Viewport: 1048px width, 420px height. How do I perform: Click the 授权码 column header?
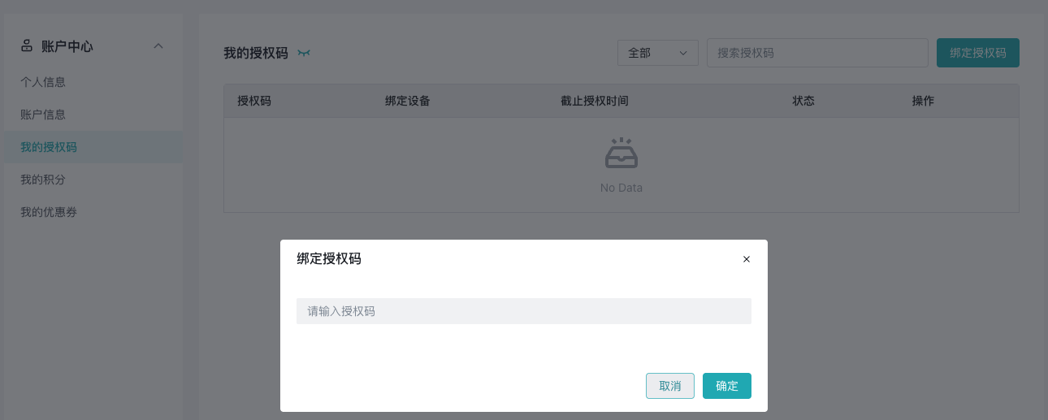coord(254,102)
